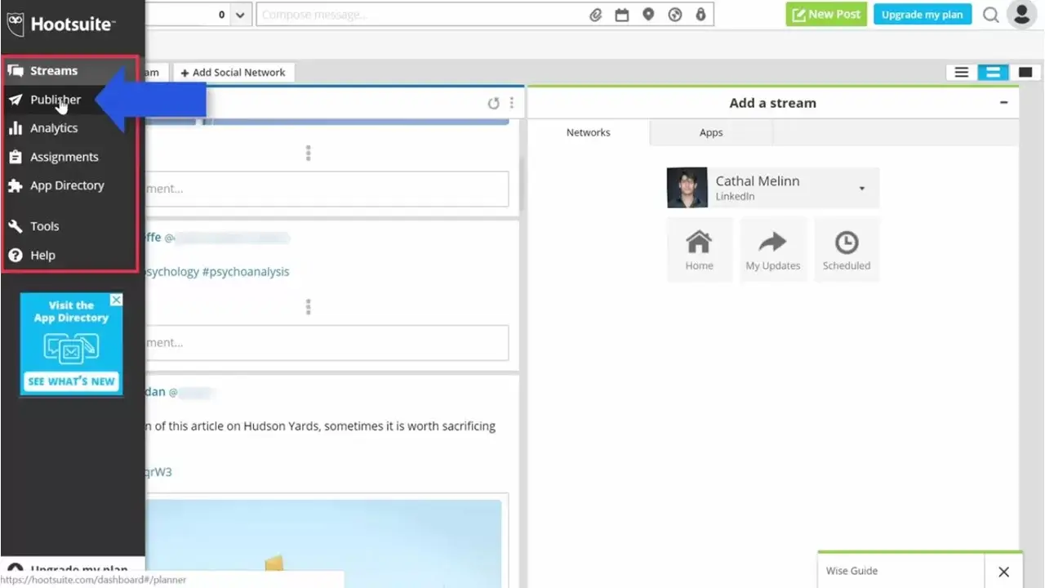The image size is (1045, 588).
Task: Click the calendar scheduling icon
Action: [x=622, y=15]
